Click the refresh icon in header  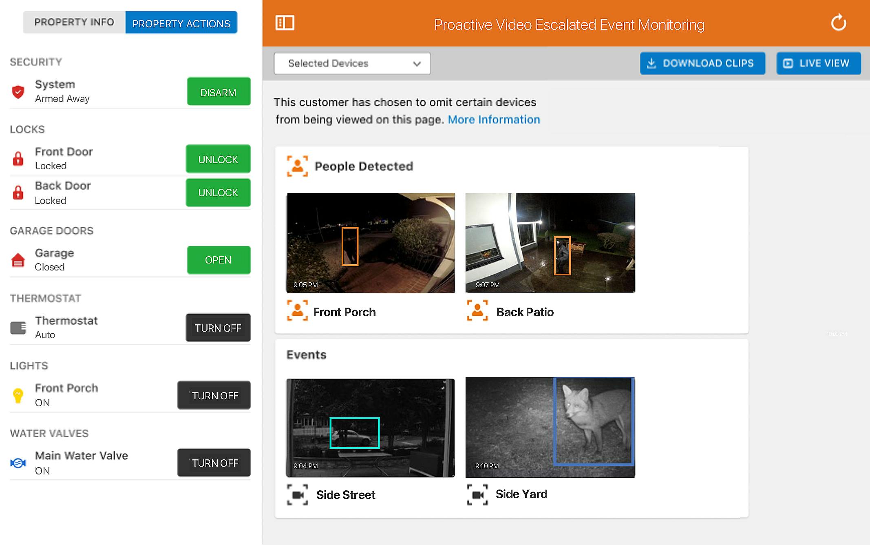(x=838, y=23)
